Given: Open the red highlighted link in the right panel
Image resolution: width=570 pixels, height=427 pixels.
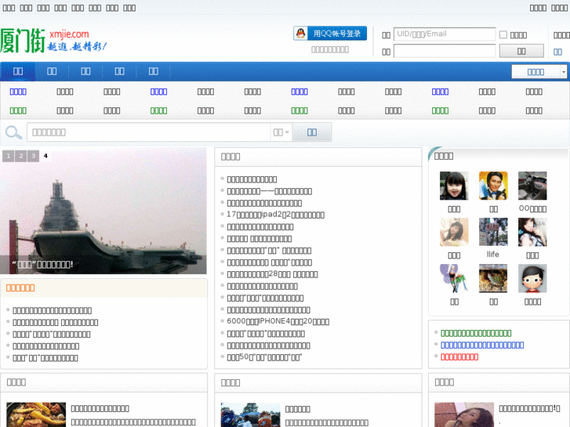Looking at the screenshot, I should [459, 356].
